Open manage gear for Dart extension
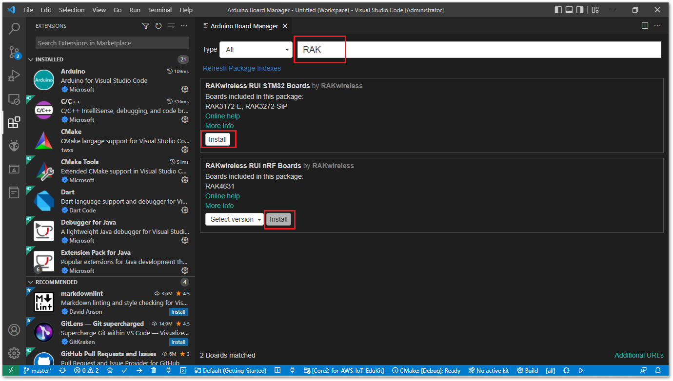Viewport: 673px width, 381px height. coord(185,210)
